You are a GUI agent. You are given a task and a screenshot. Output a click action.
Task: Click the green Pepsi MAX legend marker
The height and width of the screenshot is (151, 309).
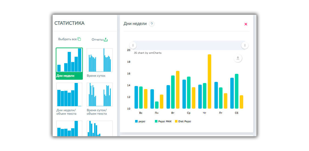[x=156, y=121]
